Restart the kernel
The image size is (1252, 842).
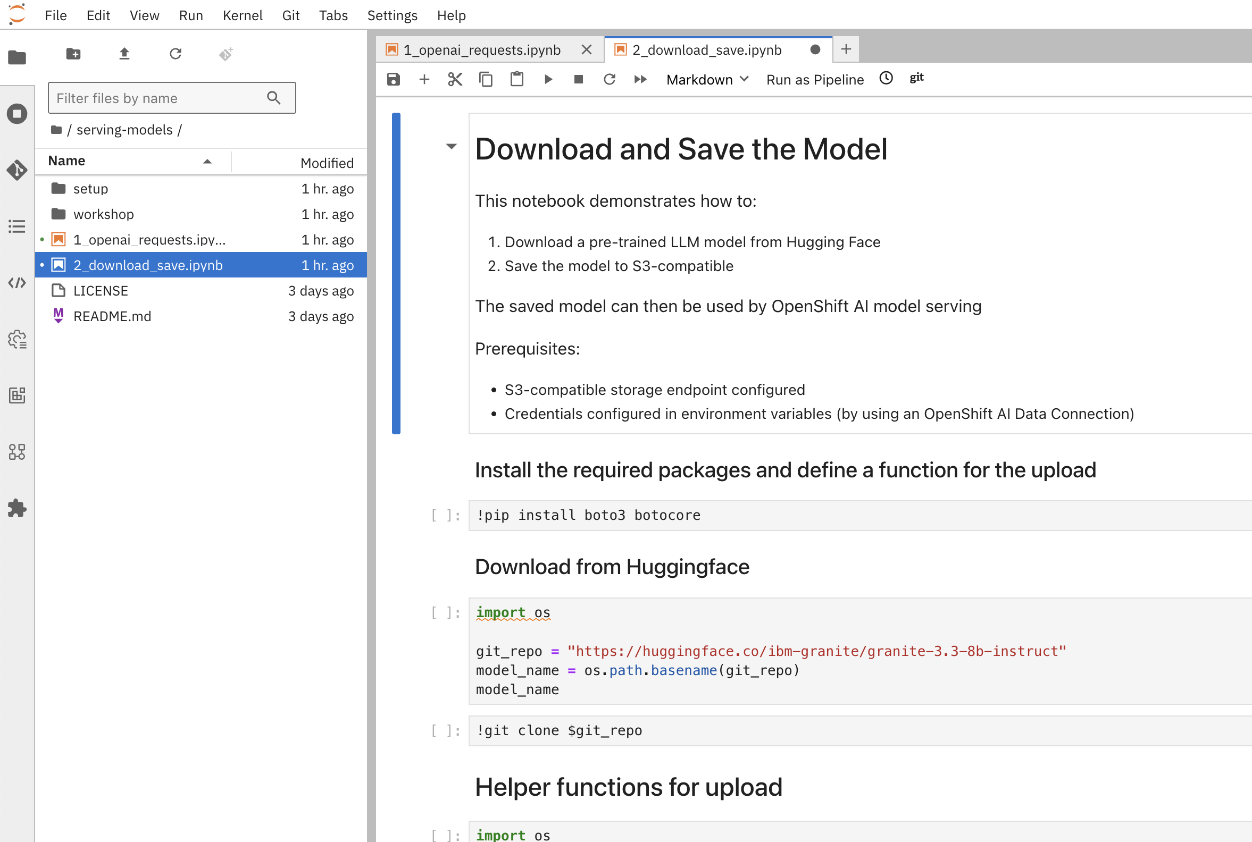pos(610,80)
